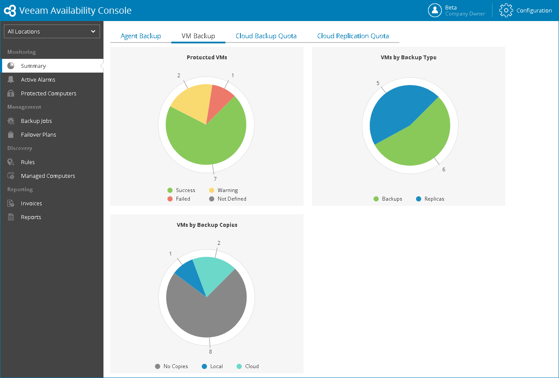Click the Active Alarms bell icon

11,79
